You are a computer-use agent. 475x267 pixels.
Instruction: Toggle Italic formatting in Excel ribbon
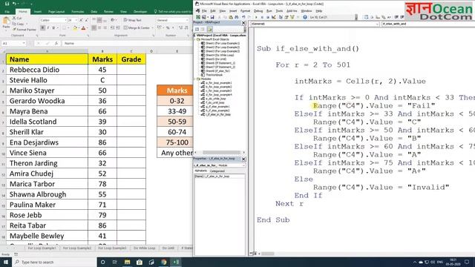48,28
